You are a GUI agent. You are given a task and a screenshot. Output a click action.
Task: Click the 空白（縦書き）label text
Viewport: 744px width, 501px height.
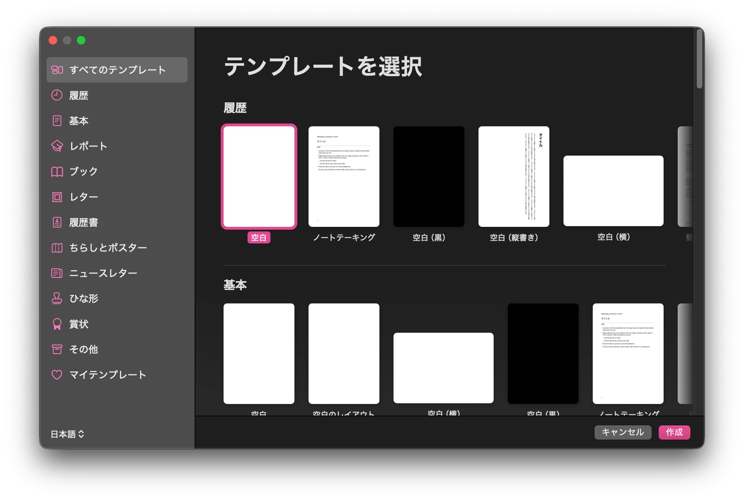tap(514, 237)
